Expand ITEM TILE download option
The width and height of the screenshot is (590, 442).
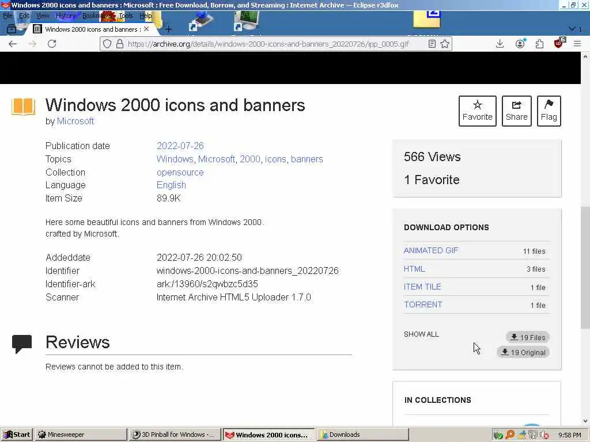pyautogui.click(x=422, y=287)
